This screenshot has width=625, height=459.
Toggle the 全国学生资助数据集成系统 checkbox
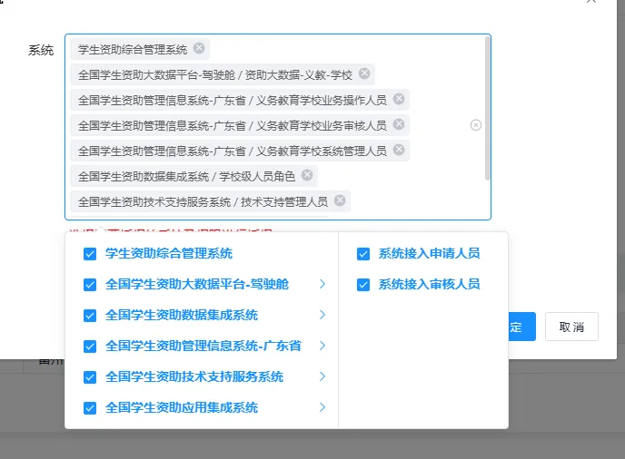coord(89,316)
